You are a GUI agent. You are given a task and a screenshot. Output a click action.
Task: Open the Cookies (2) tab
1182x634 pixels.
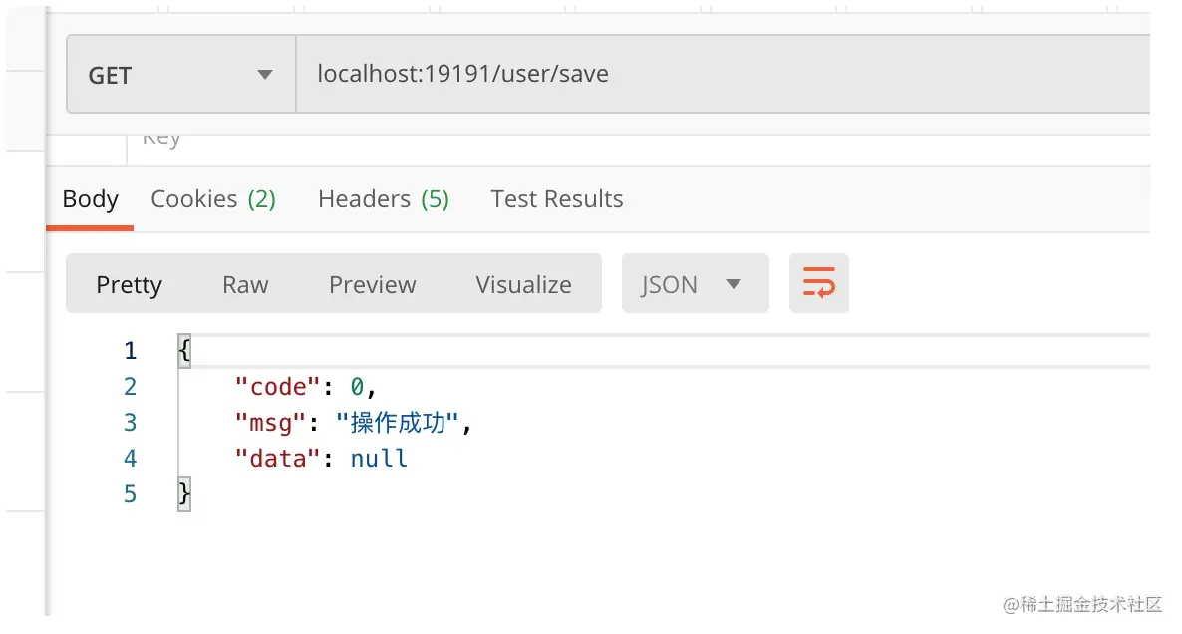coord(213,198)
